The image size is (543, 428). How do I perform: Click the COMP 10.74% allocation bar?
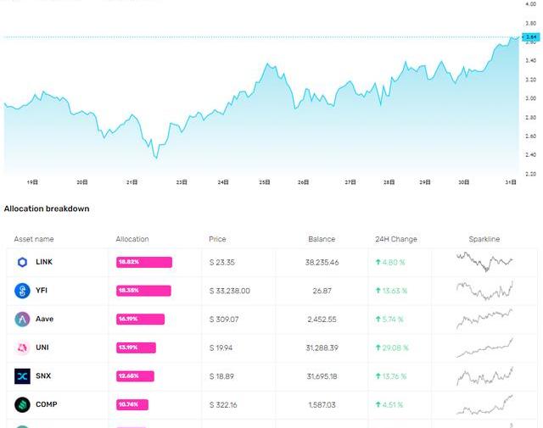click(x=133, y=405)
